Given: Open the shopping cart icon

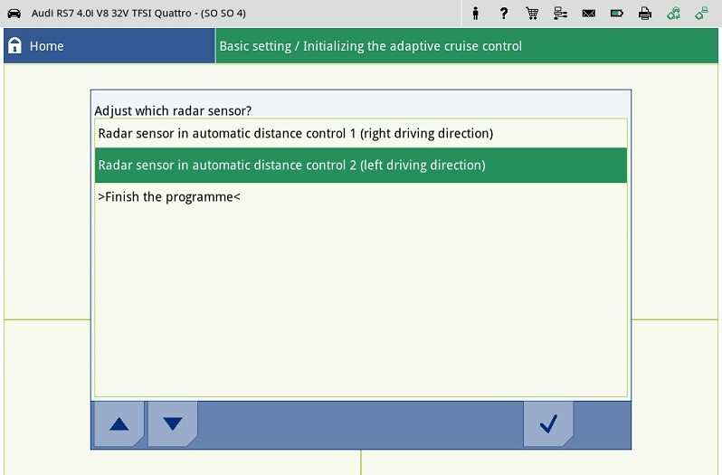Looking at the screenshot, I should 532,14.
